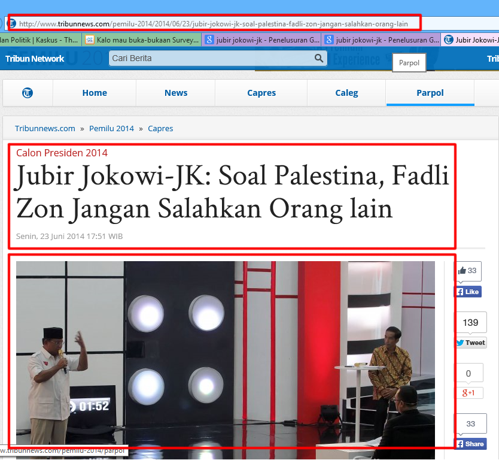
Task: Click the Tribun Network header link
Action: (35, 59)
